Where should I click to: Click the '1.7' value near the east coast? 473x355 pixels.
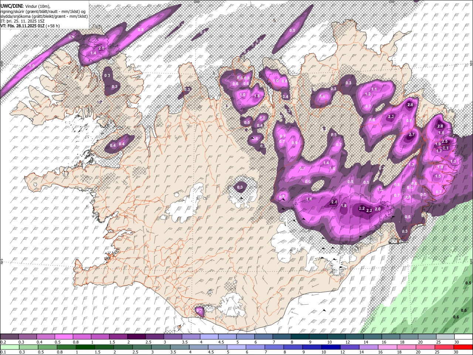point(439,151)
